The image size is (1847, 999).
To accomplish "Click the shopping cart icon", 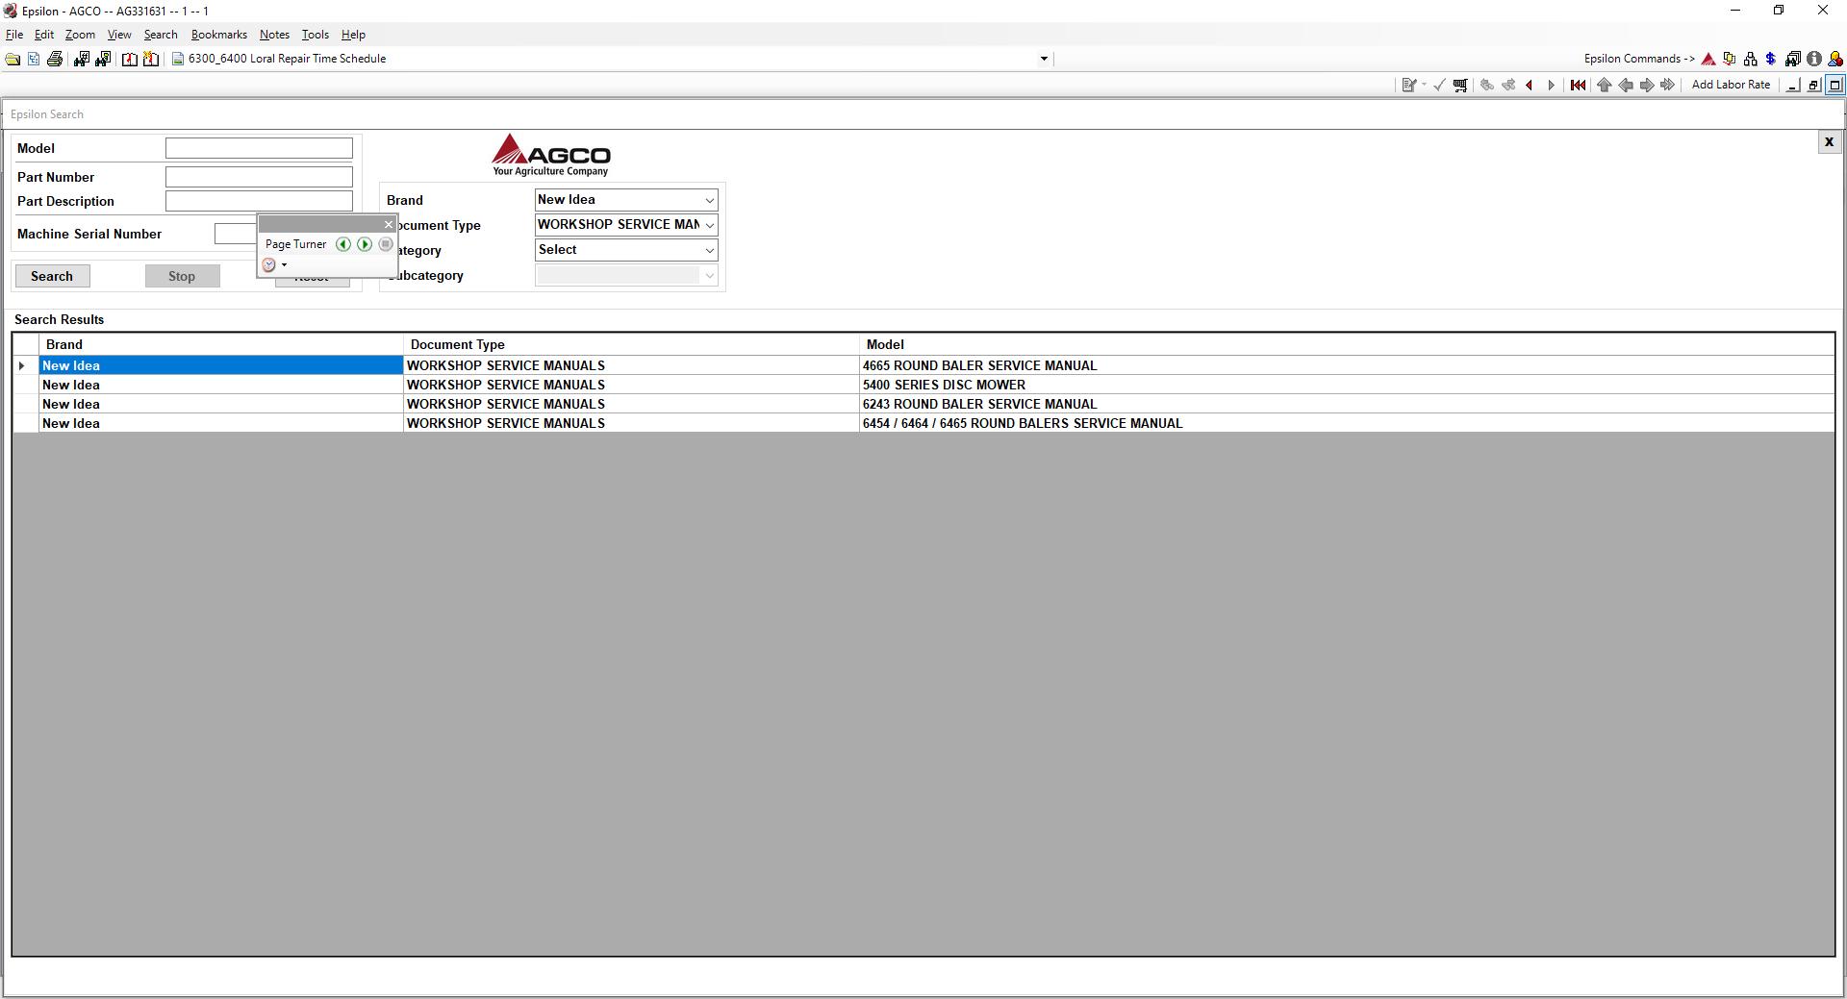I will (x=1460, y=85).
